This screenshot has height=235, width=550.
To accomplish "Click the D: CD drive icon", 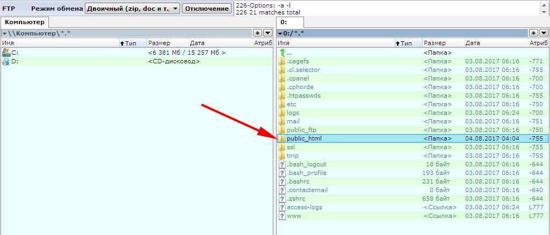I will click(6, 61).
